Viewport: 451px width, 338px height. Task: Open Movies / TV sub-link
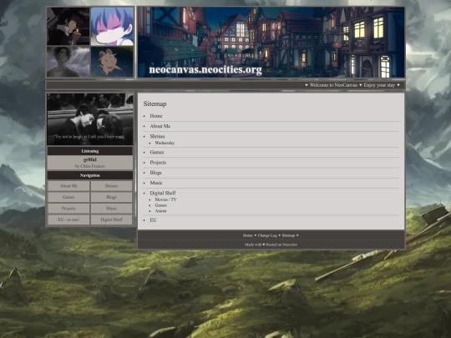pos(165,199)
